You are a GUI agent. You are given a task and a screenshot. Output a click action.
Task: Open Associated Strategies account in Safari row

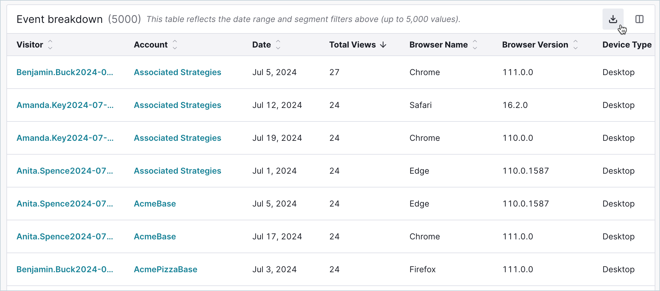click(x=177, y=105)
